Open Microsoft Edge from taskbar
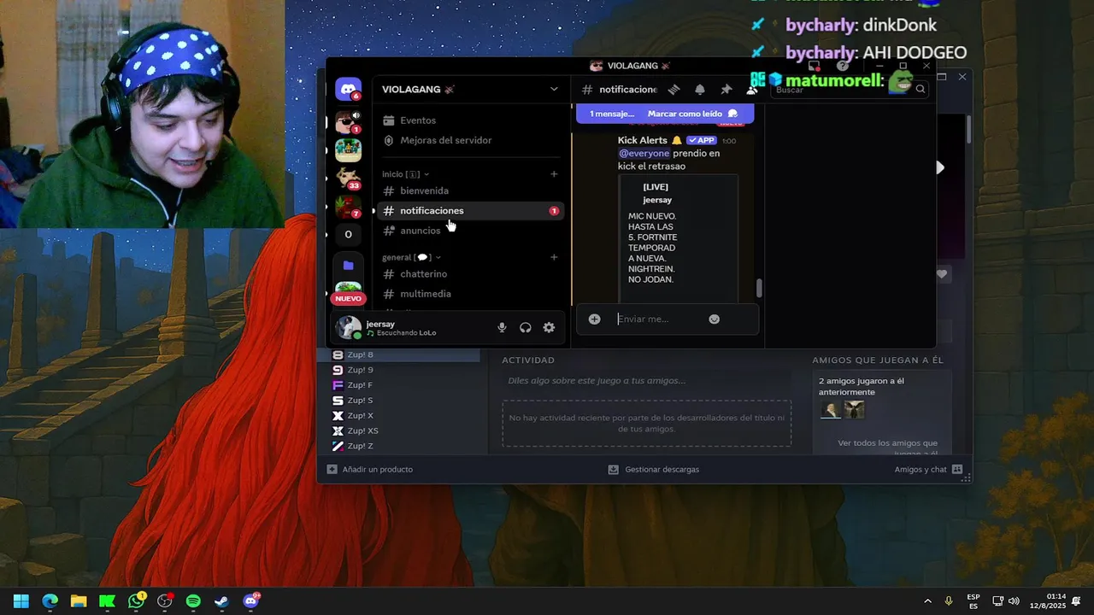 click(50, 601)
